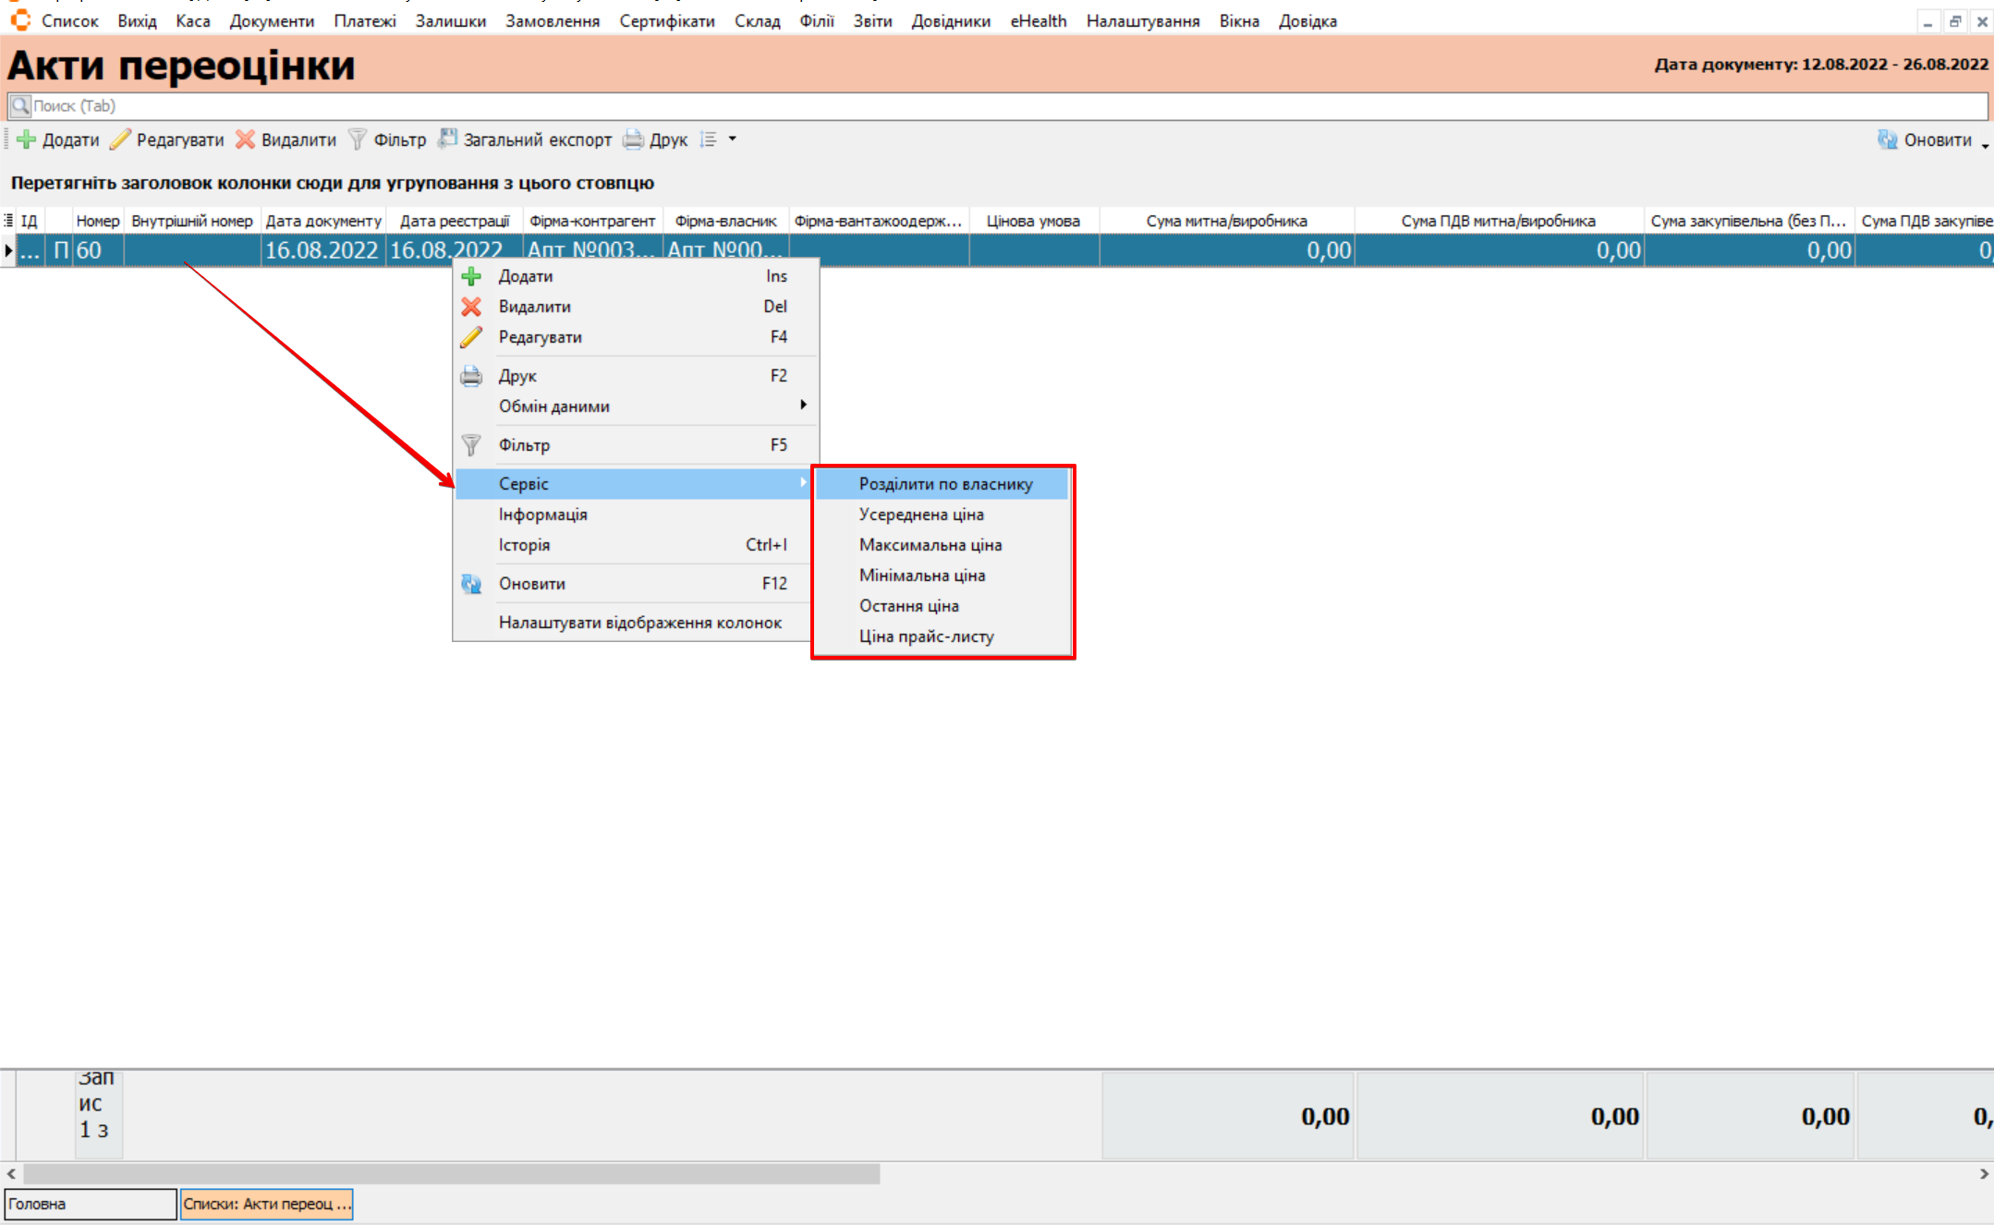This screenshot has width=1994, height=1225.
Task: Focus the Поиск (Tab) search field
Action: pyautogui.click(x=998, y=106)
